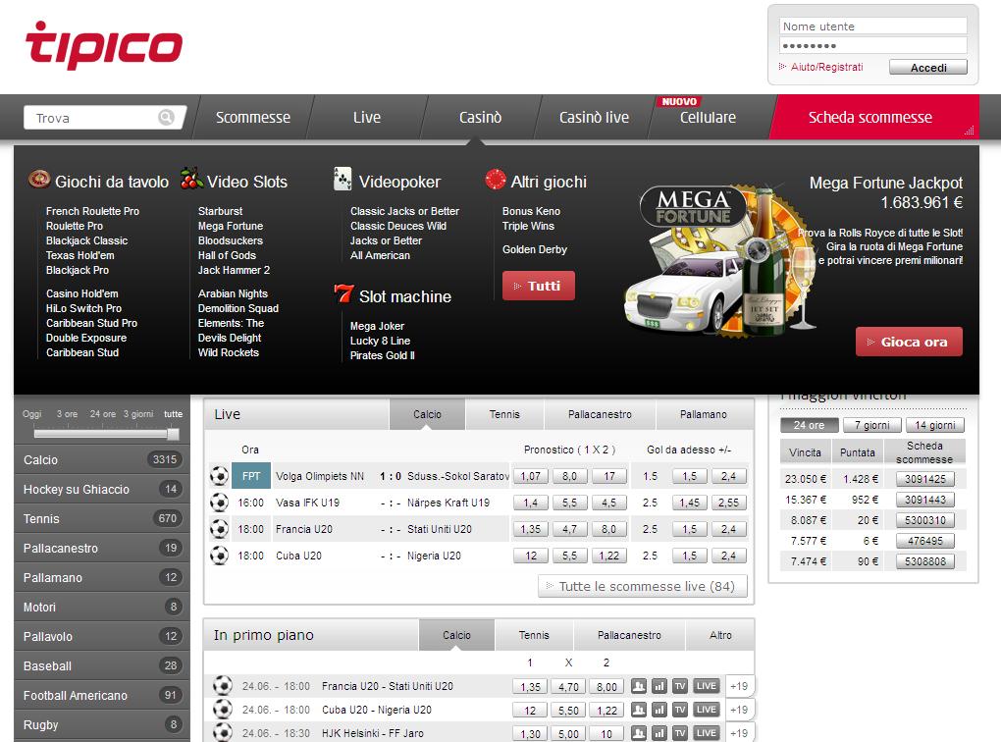Select 24 ore winners filter
Viewport: 1001px width, 742px height.
click(x=809, y=425)
